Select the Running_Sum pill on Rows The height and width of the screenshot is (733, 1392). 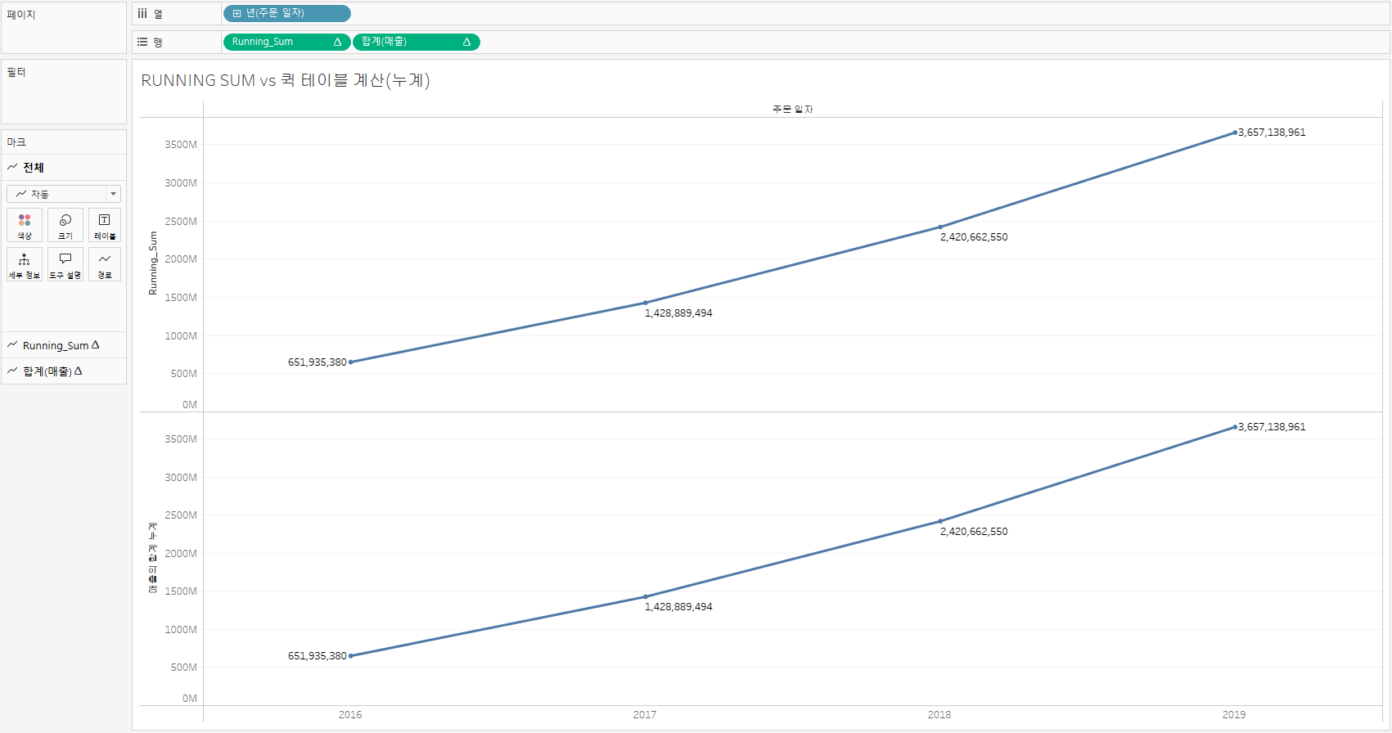tap(286, 42)
